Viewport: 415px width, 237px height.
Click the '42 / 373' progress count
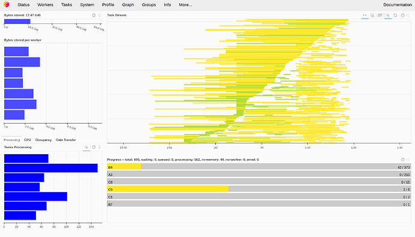(x=404, y=167)
